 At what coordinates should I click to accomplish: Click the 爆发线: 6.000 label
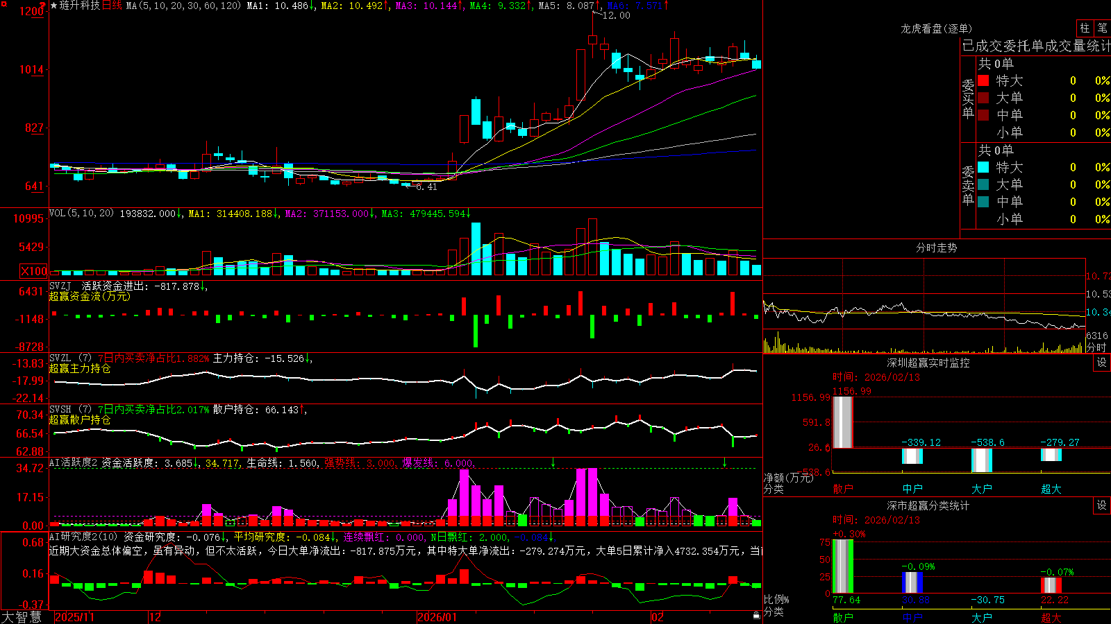(x=437, y=463)
